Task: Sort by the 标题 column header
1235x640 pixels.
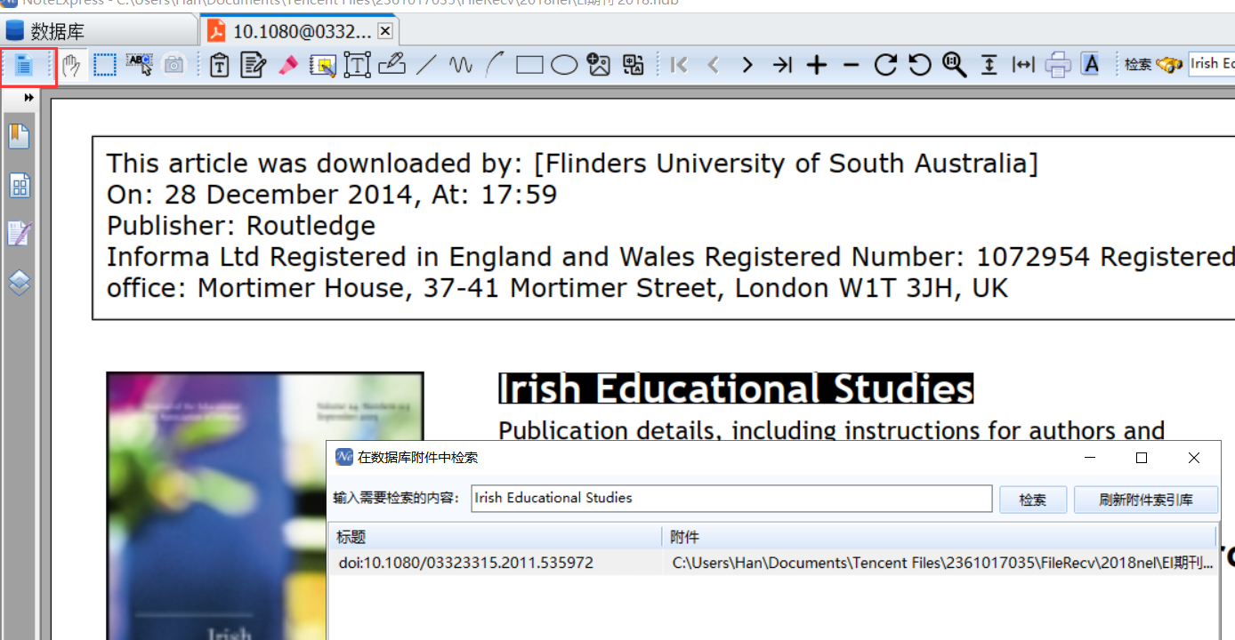Action: point(496,537)
